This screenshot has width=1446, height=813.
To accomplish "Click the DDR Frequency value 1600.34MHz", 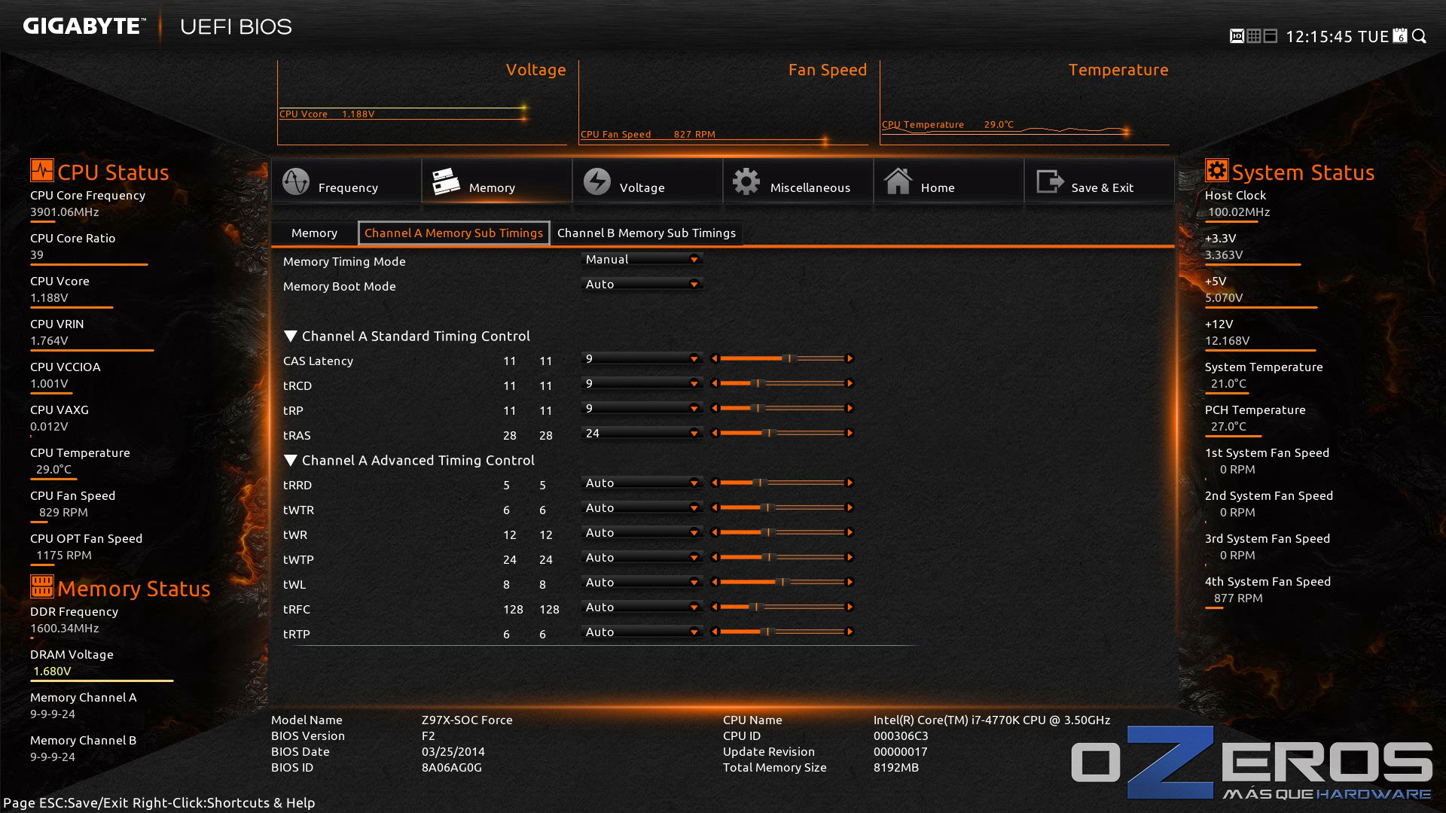I will point(64,629).
